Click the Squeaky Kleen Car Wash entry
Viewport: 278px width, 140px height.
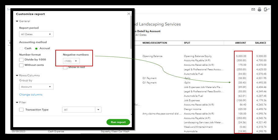(x=115, y=131)
